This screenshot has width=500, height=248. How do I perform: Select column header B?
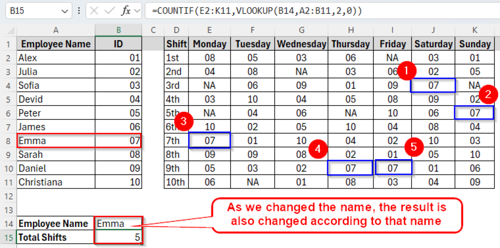click(x=118, y=30)
